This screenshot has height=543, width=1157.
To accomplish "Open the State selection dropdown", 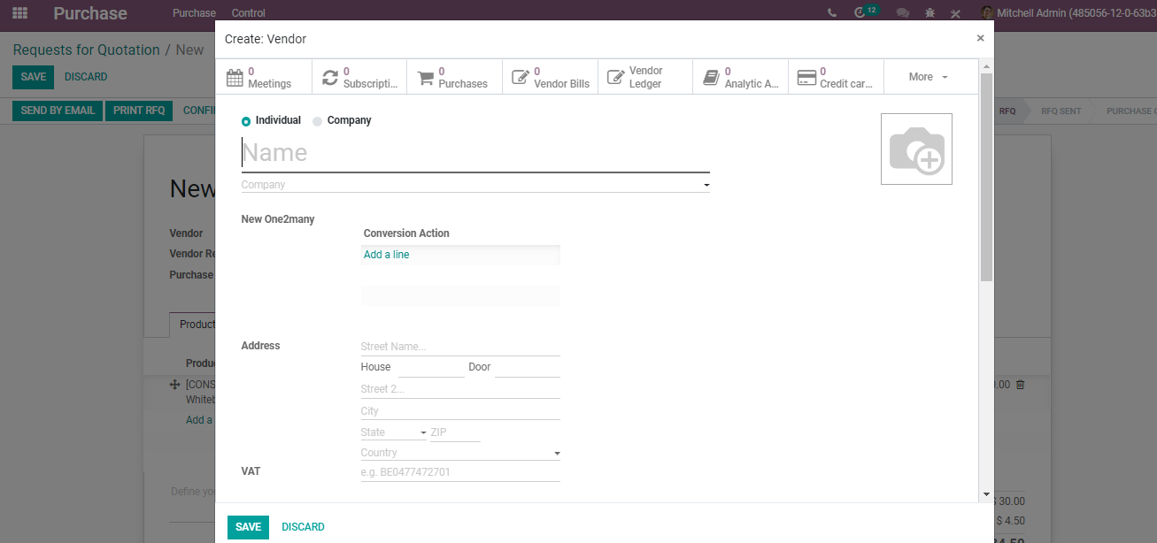I will (394, 432).
